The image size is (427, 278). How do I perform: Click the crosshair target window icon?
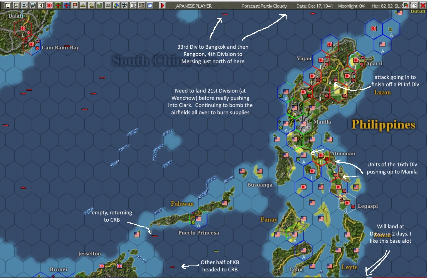click(125, 5)
